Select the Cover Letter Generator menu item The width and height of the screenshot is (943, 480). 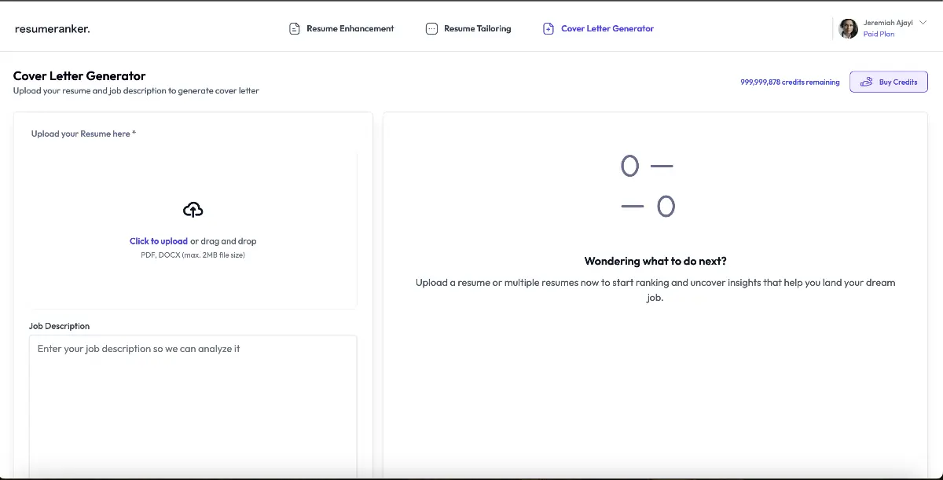point(607,27)
